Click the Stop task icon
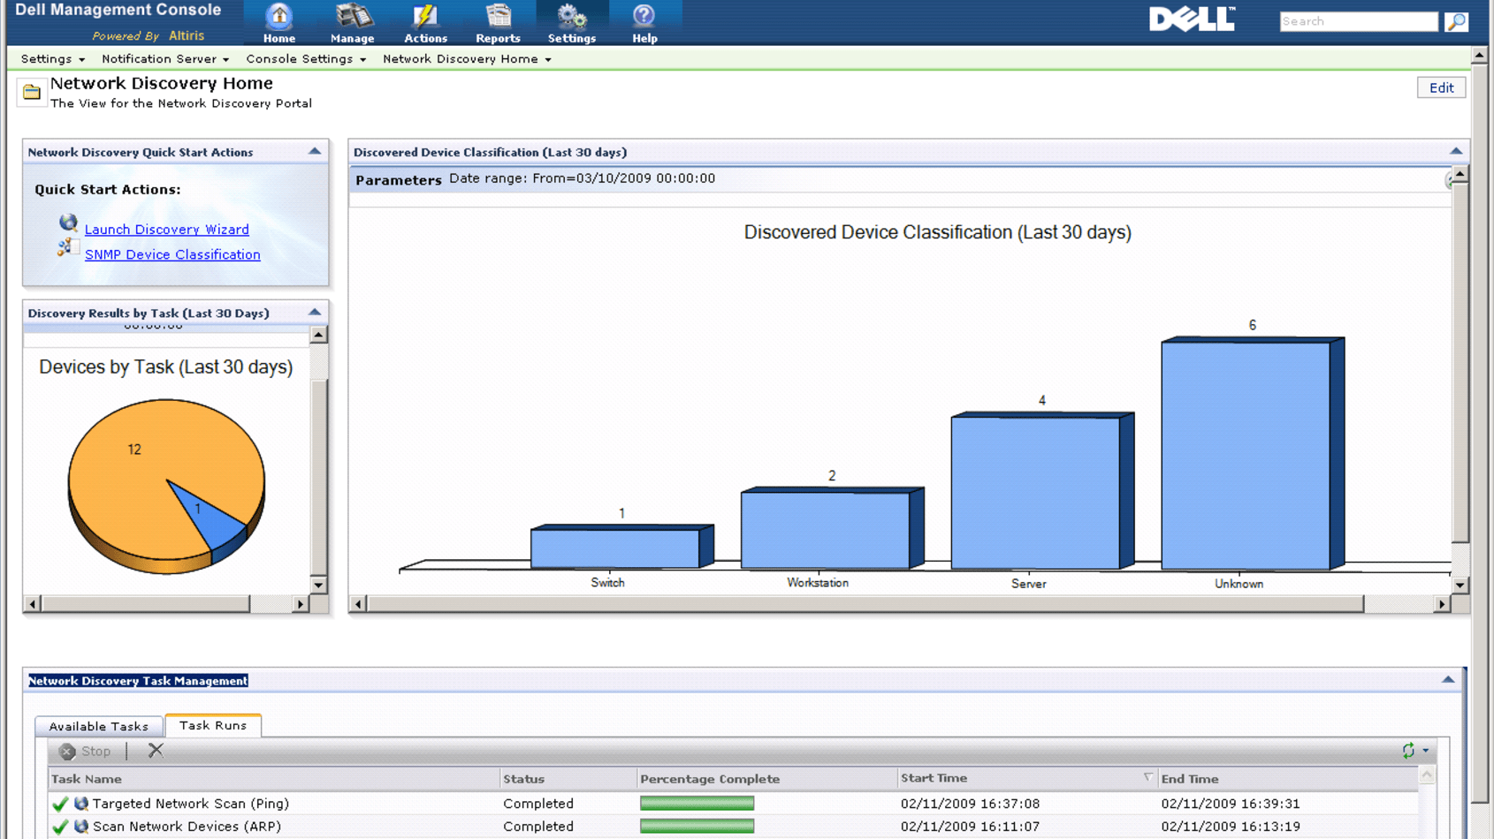 tap(67, 752)
